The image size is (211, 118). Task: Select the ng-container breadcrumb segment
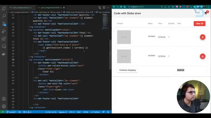pyautogui.click(x=103, y=12)
